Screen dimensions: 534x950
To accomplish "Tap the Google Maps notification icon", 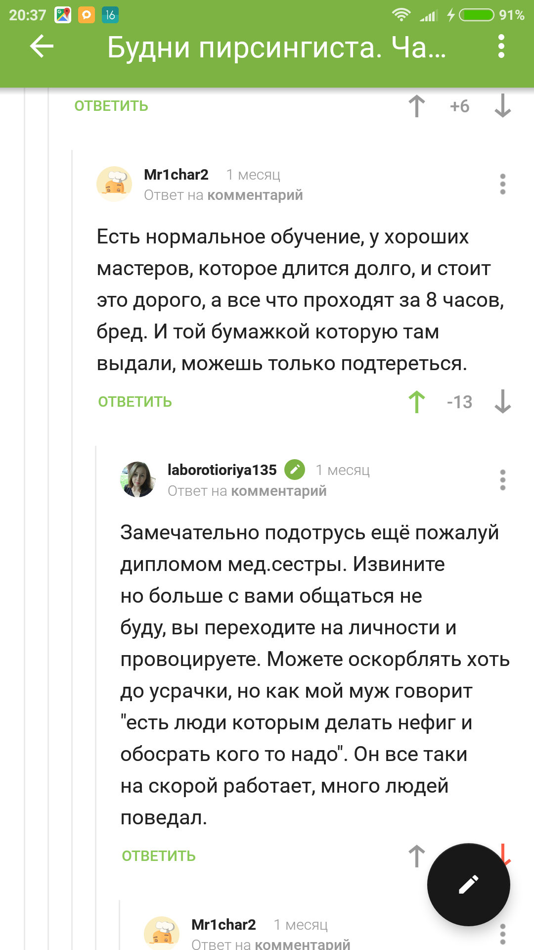I will (x=63, y=15).
